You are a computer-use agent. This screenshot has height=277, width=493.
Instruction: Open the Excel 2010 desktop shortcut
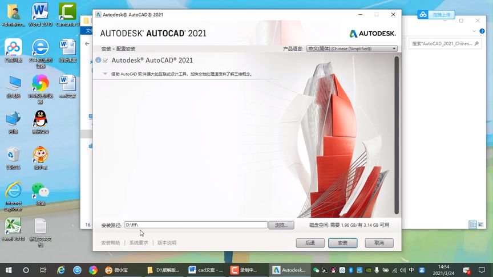point(13,230)
